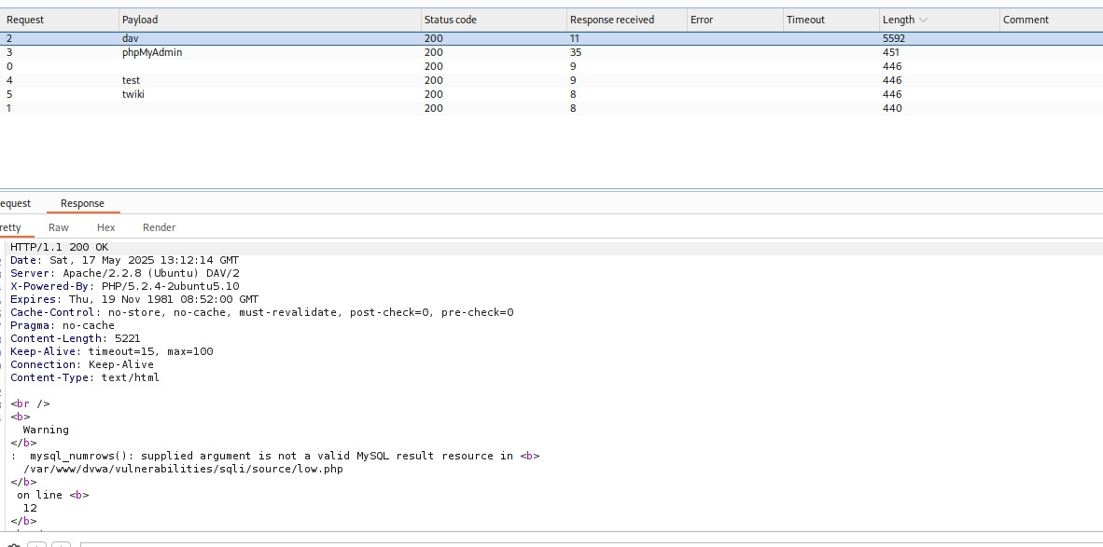1103x547 pixels.
Task: Select the test payload result row
Action: pos(131,80)
